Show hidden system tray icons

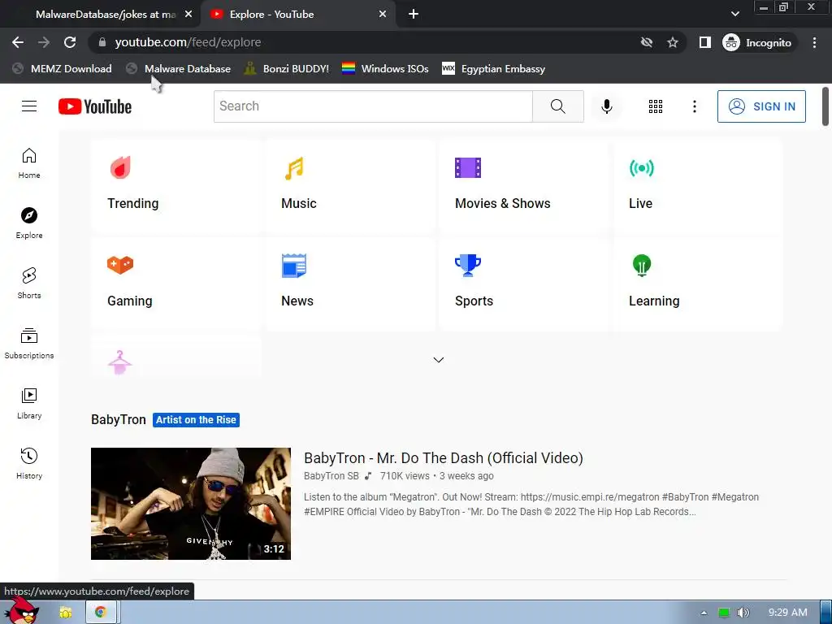coord(704,613)
